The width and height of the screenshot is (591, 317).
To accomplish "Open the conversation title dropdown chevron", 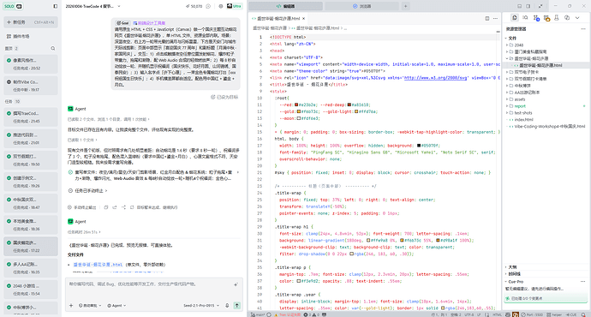I will click(119, 6).
